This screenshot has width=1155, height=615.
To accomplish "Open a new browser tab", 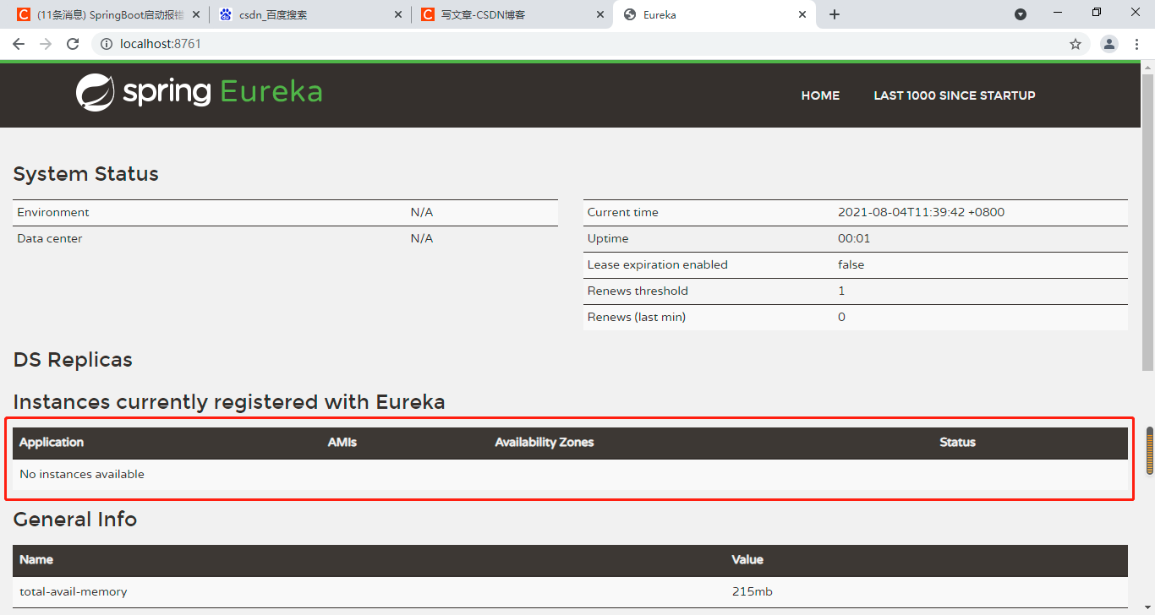I will point(835,14).
